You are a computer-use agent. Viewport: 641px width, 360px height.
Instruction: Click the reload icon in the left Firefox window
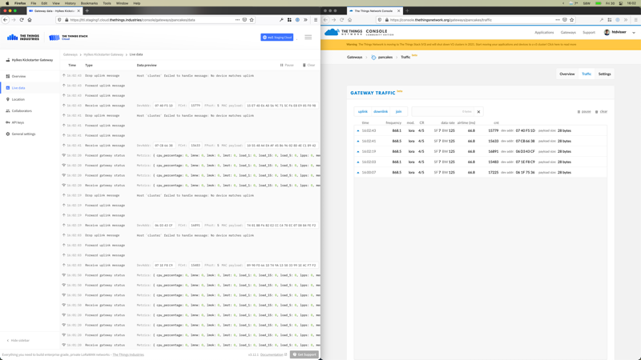(22, 19)
